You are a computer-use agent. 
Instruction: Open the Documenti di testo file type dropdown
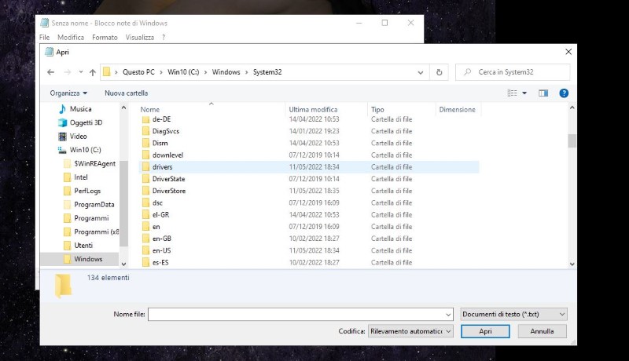click(x=513, y=314)
